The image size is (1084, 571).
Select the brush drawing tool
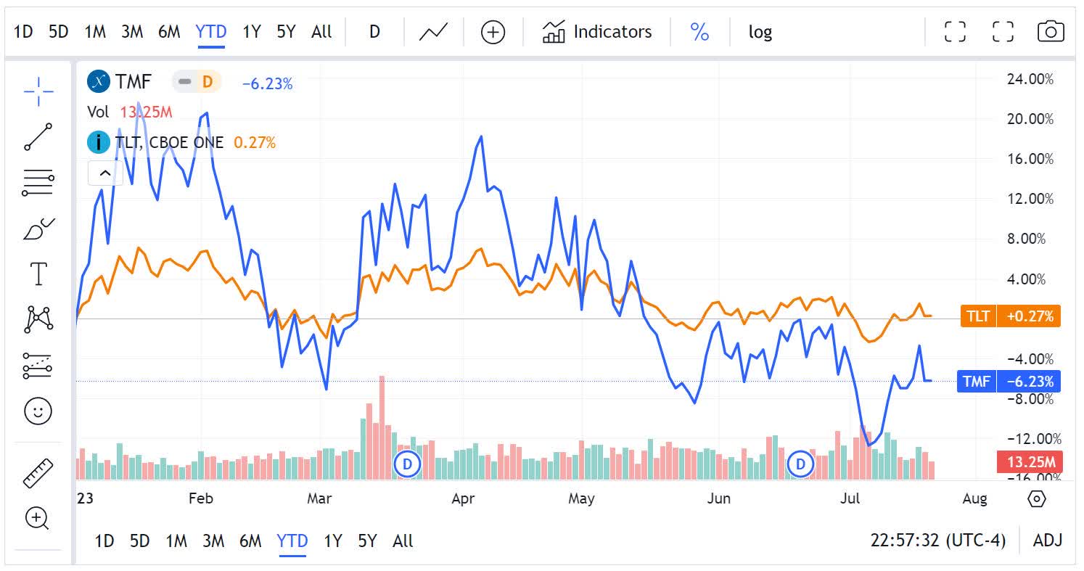pyautogui.click(x=38, y=229)
